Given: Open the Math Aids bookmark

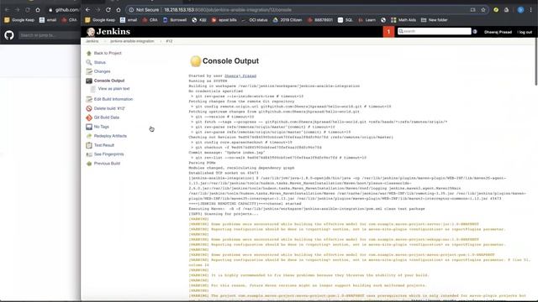Looking at the screenshot, I should point(403,20).
